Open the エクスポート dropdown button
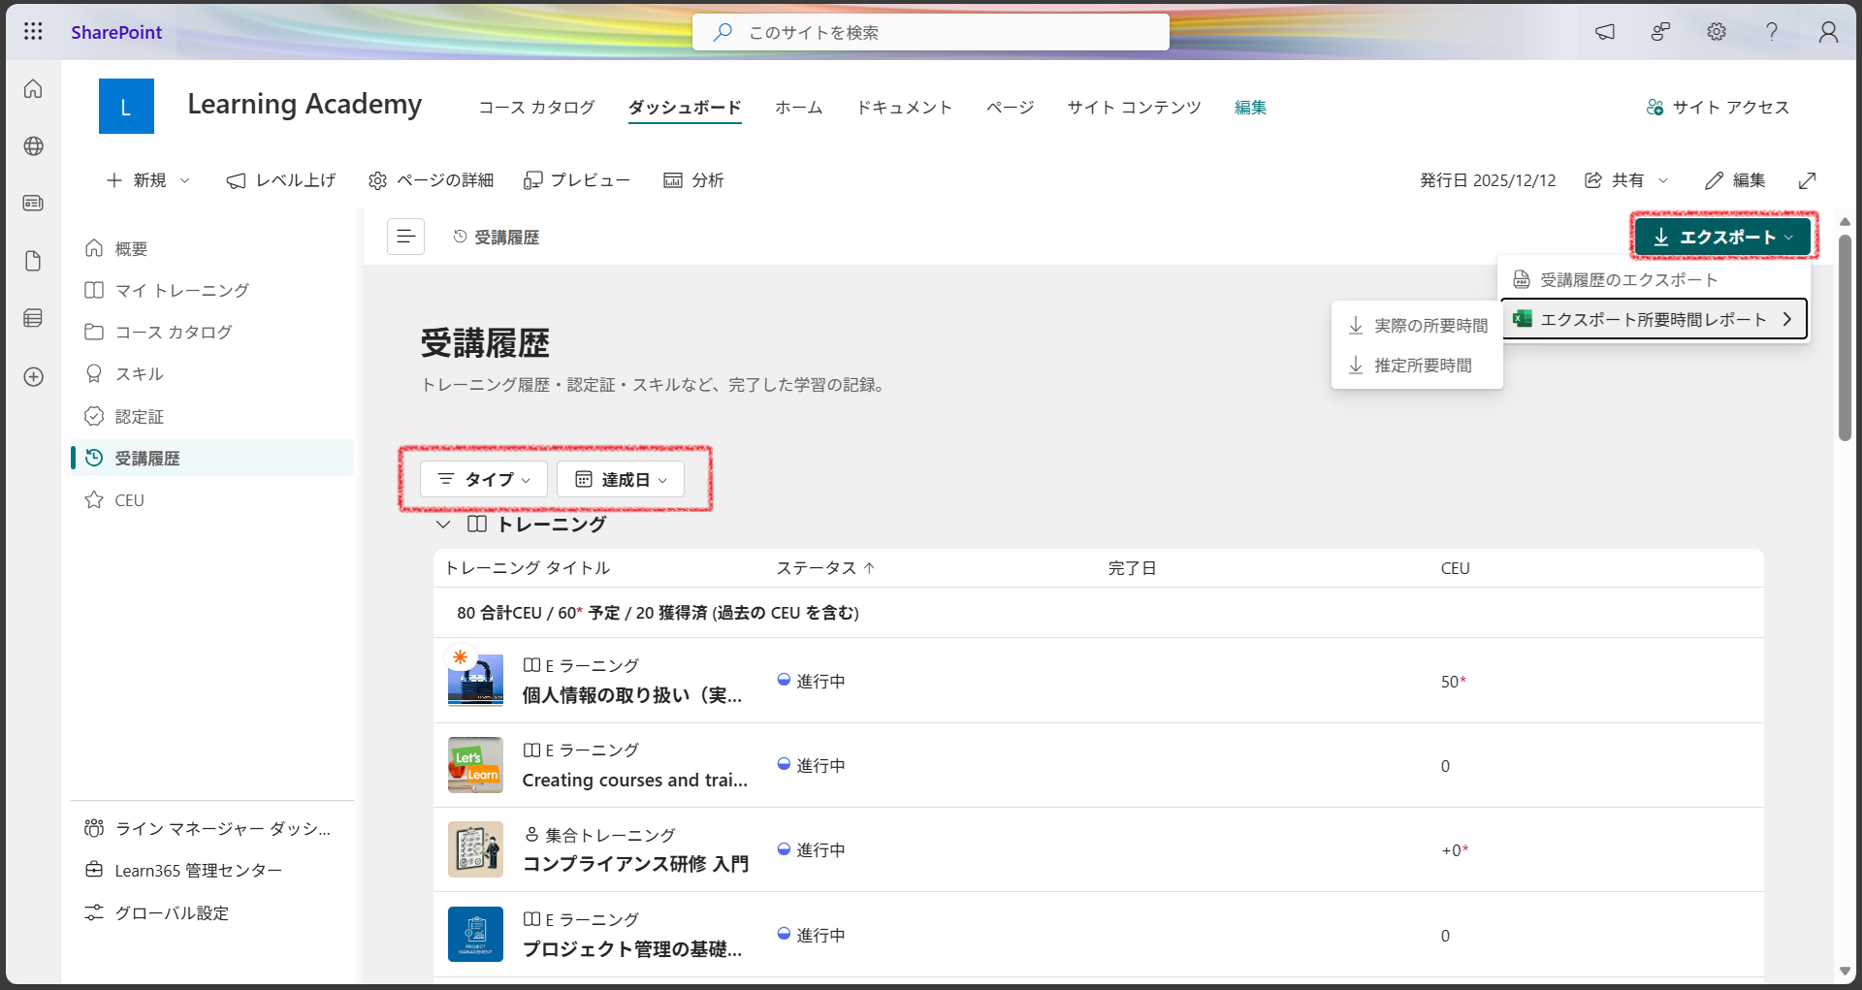 pos(1722,237)
